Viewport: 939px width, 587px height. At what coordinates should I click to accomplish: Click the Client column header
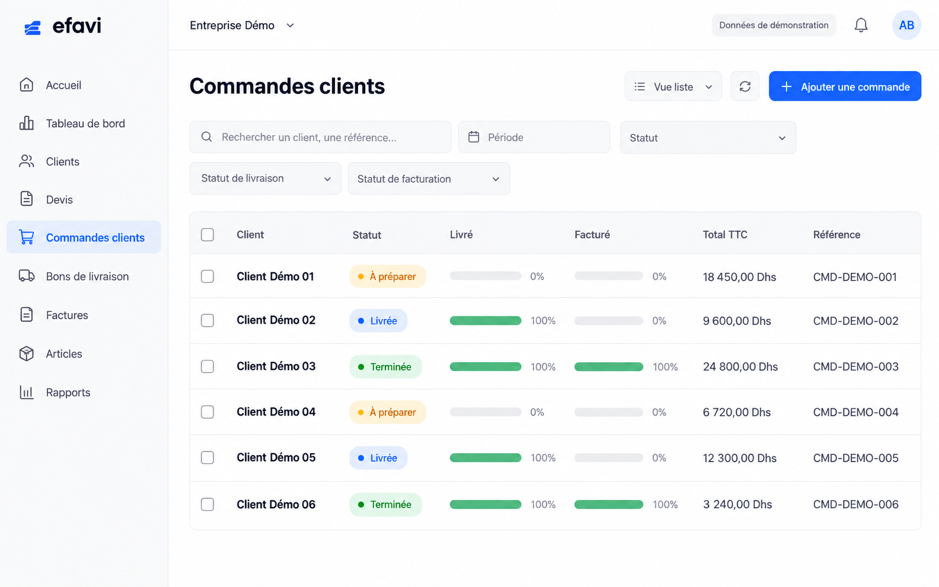click(250, 234)
